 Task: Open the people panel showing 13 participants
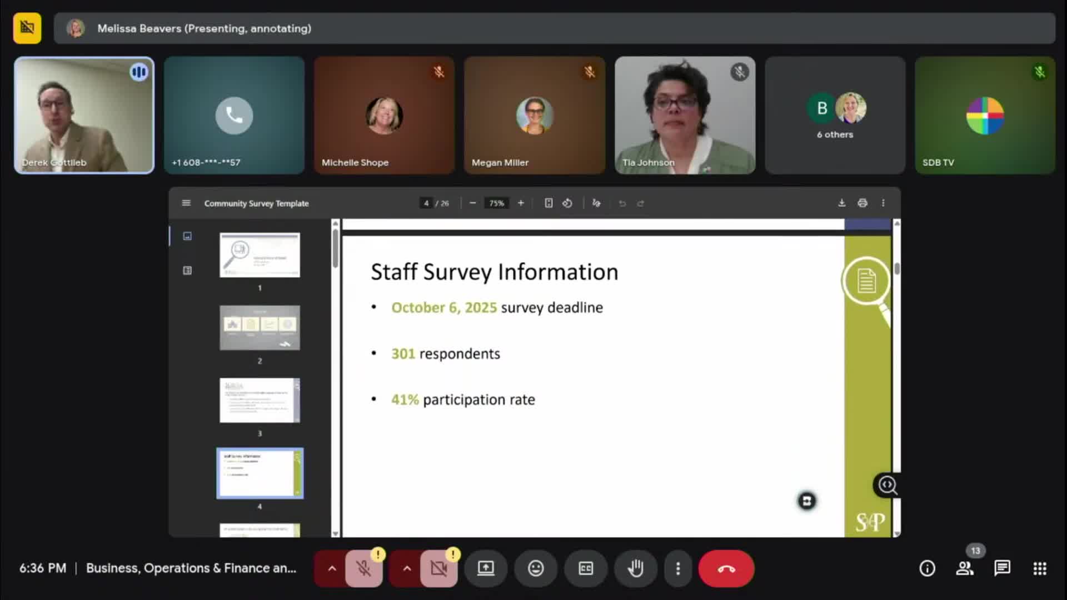click(x=965, y=568)
